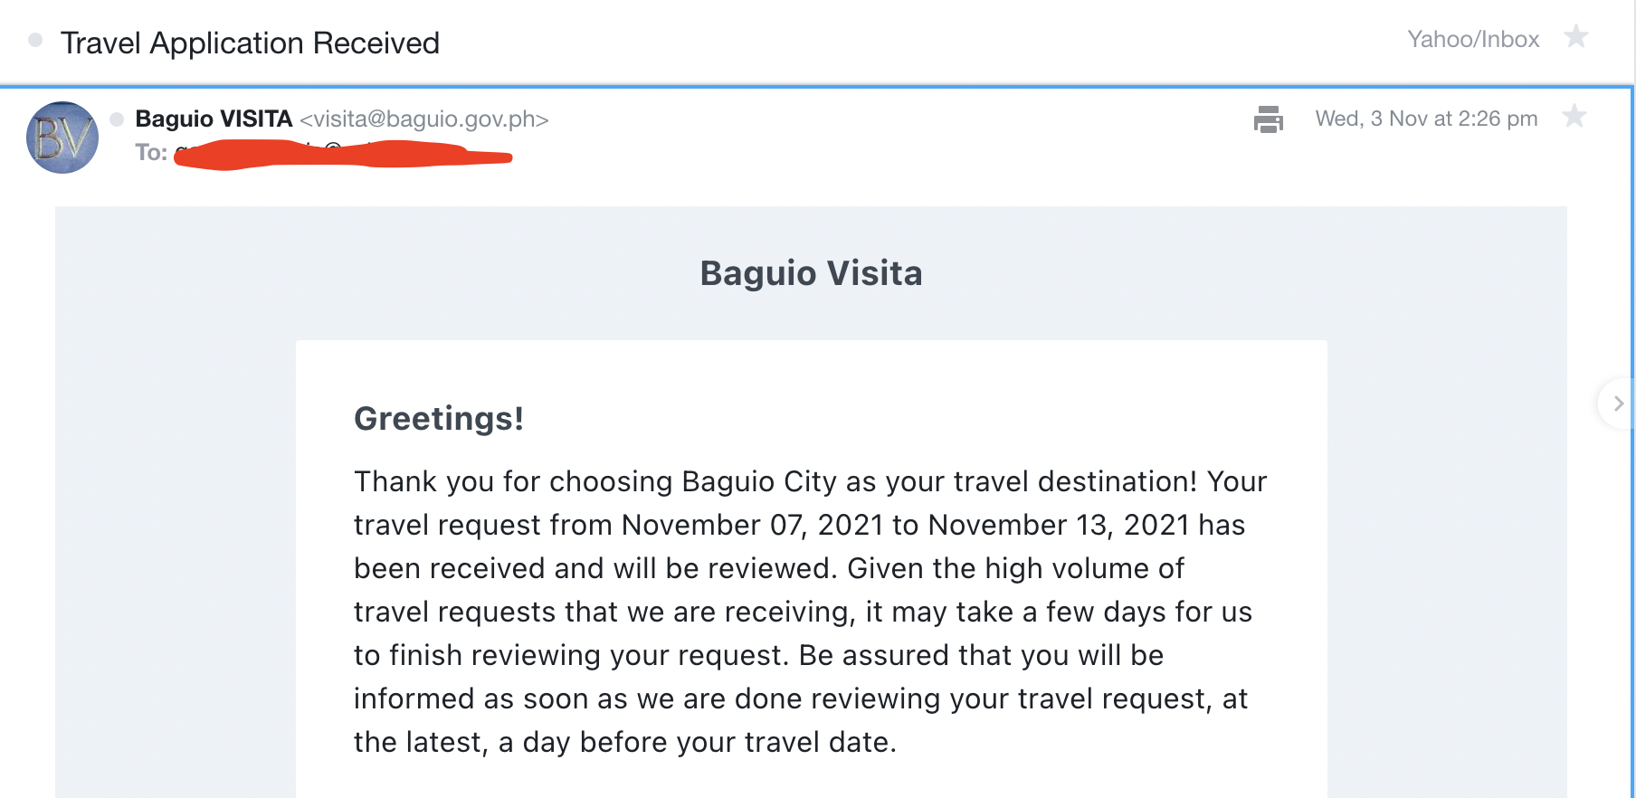The width and height of the screenshot is (1636, 798).
Task: Open the BV sender avatar
Action: [62, 138]
